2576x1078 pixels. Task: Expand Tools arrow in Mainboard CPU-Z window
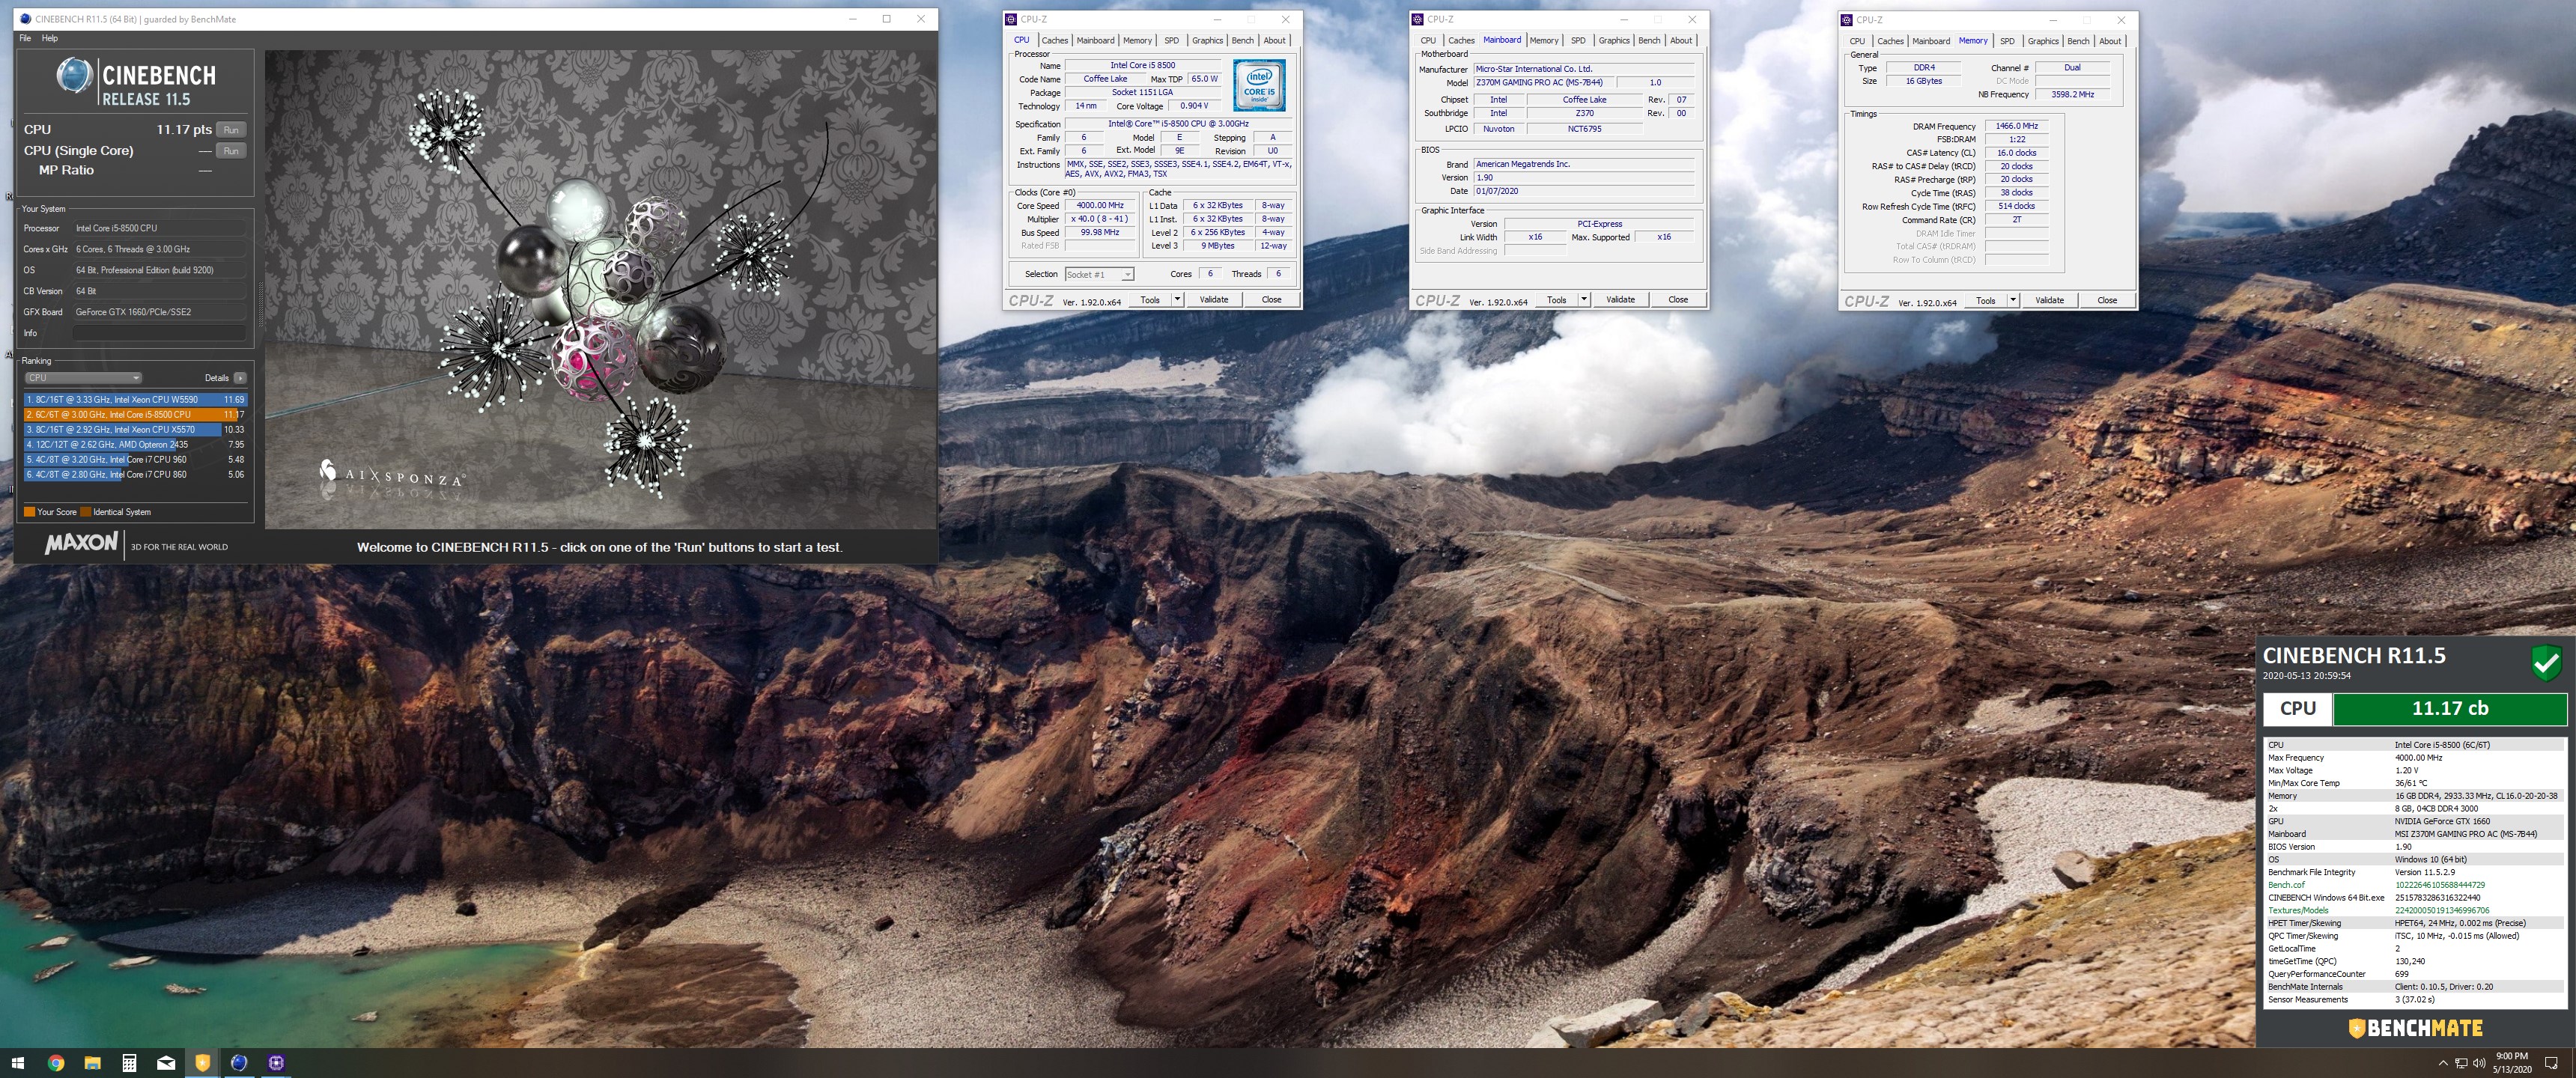[x=1583, y=299]
